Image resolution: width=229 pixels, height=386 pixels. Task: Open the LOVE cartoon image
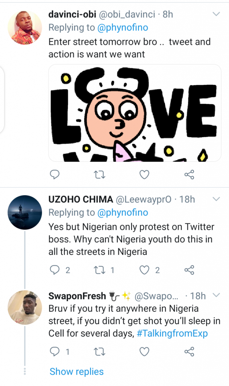(x=135, y=113)
